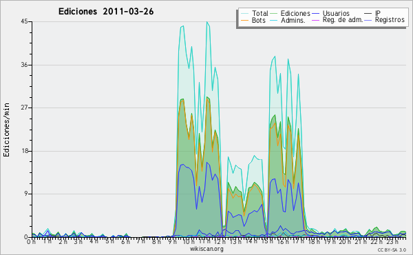Click the 'CC BY-SA 3.0' license text
Screen dimensions: 413x255
pos(392,249)
